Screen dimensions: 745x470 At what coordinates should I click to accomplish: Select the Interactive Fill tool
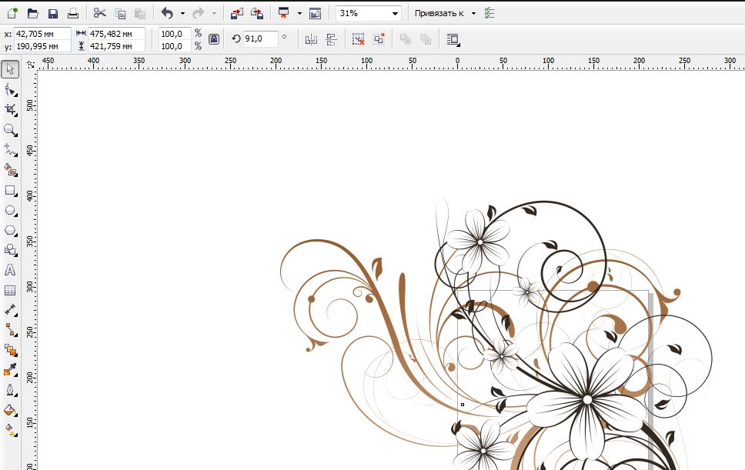pyautogui.click(x=10, y=430)
